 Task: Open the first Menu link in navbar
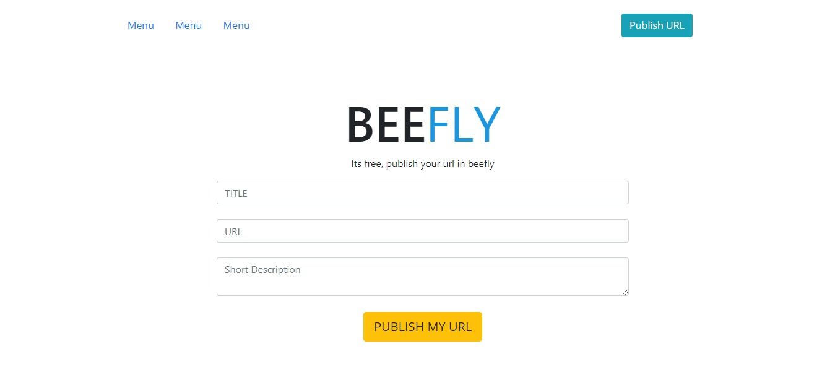pyautogui.click(x=141, y=25)
